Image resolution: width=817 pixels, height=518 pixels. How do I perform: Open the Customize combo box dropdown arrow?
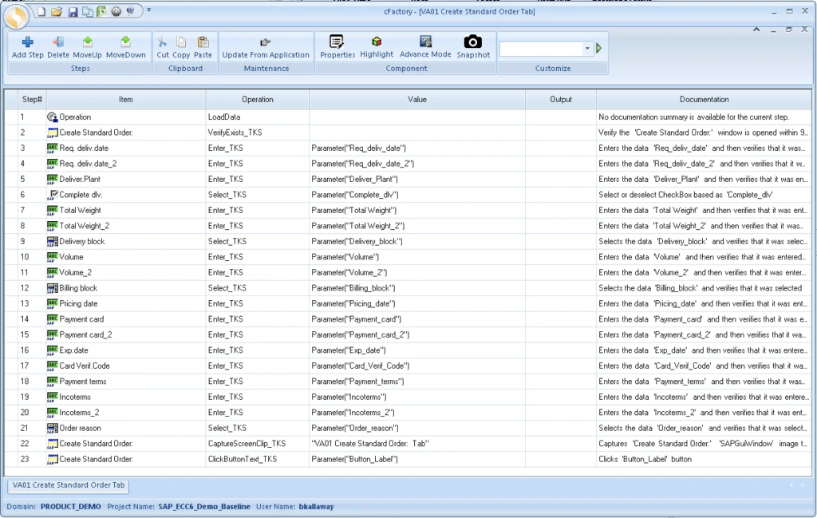pyautogui.click(x=587, y=49)
